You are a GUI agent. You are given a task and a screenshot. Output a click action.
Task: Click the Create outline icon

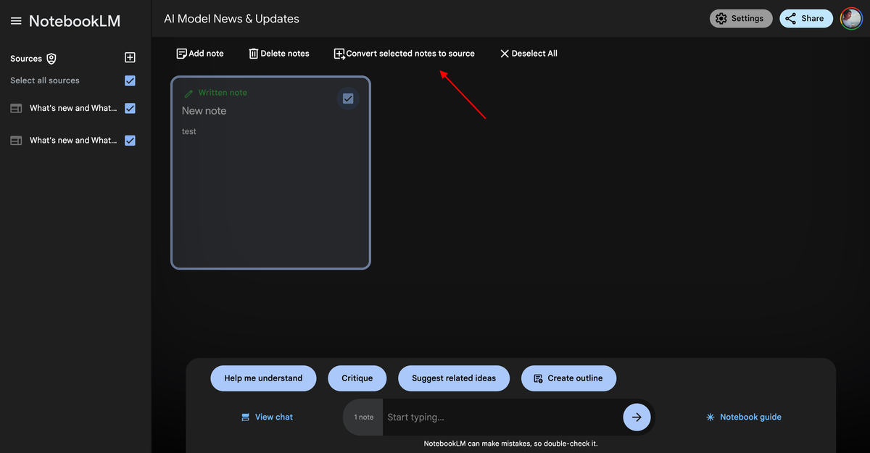[537, 378]
